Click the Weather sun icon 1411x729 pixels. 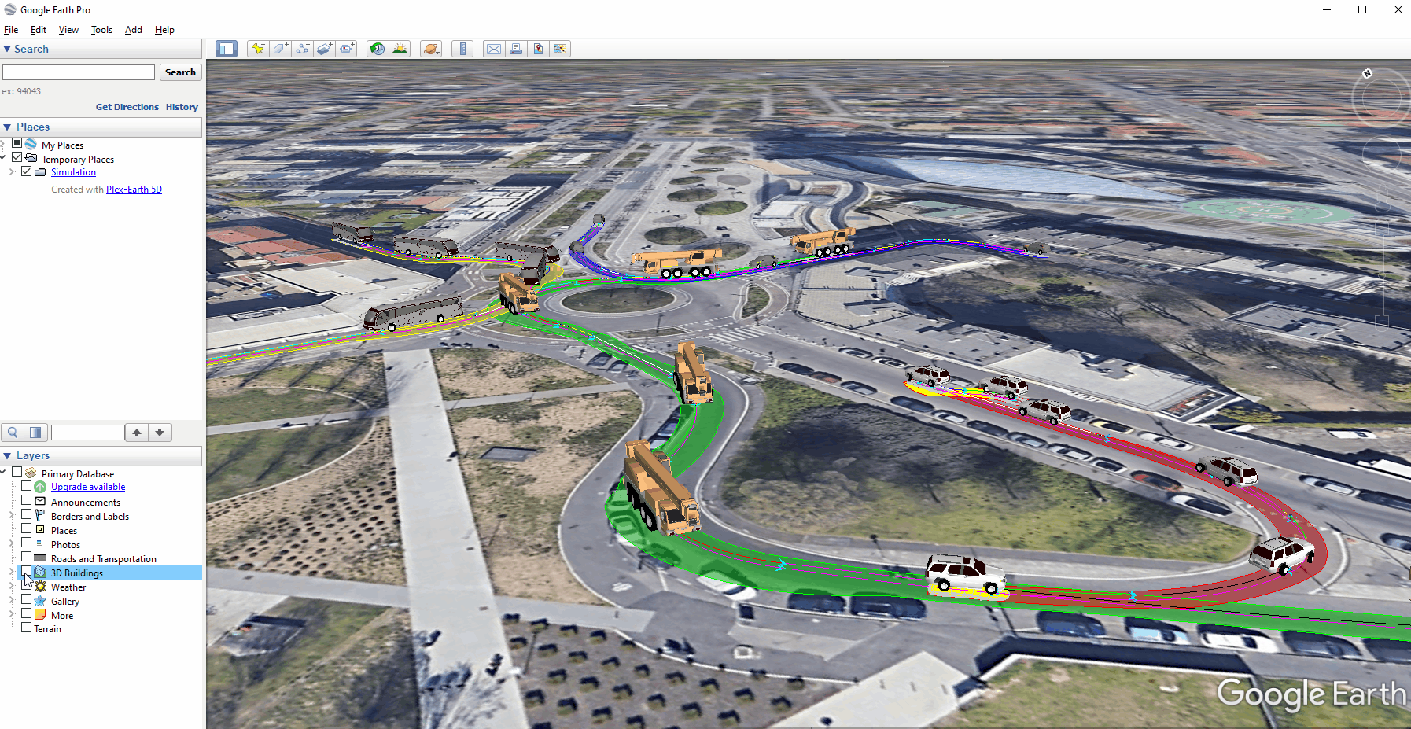(40, 587)
